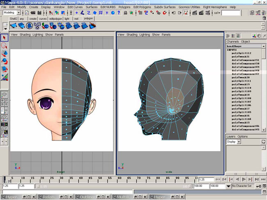Click the blue plus points selection mask
The image size is (267, 200).
tap(77, 13)
